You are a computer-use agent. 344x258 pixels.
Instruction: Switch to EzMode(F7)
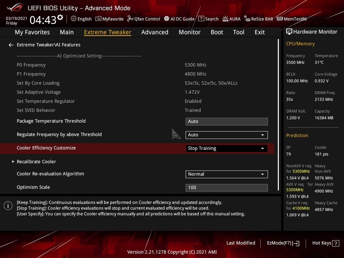point(283,243)
